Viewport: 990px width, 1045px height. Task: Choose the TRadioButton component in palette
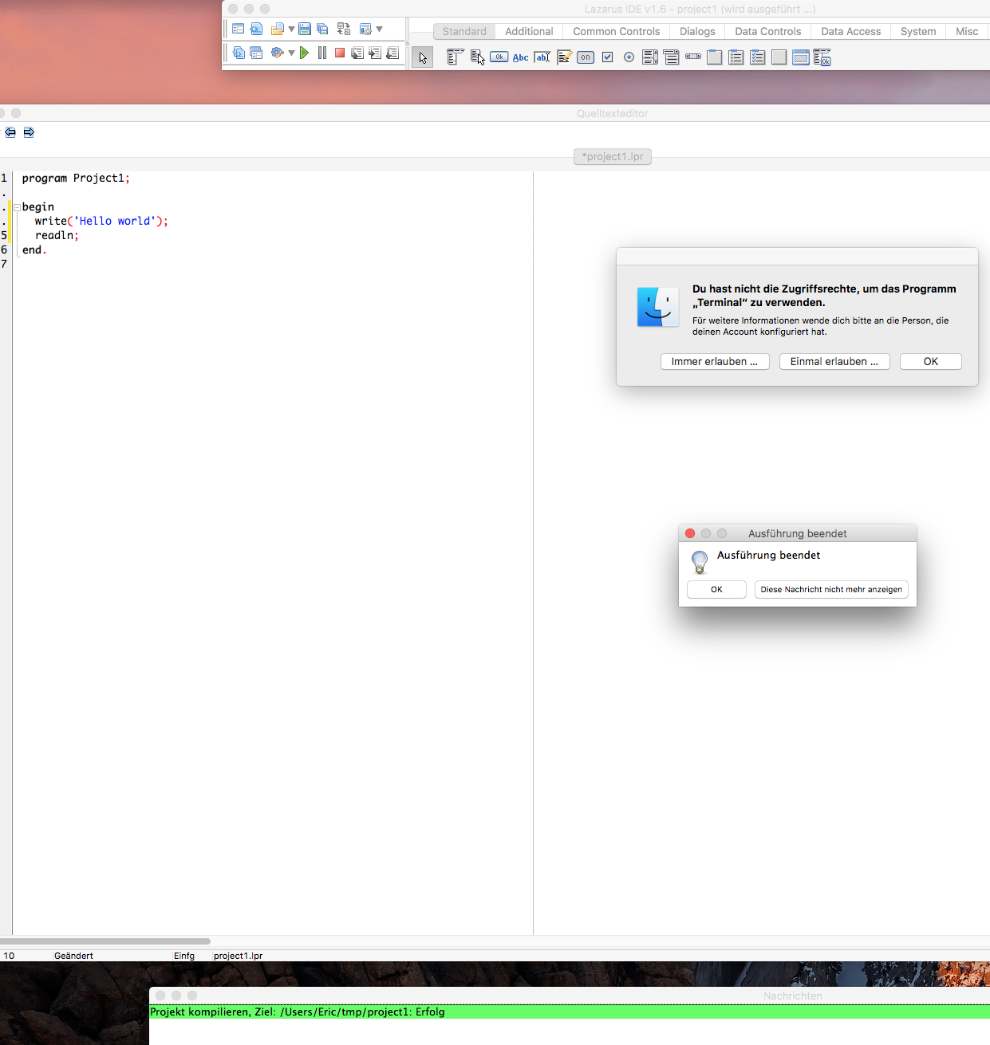click(x=629, y=57)
